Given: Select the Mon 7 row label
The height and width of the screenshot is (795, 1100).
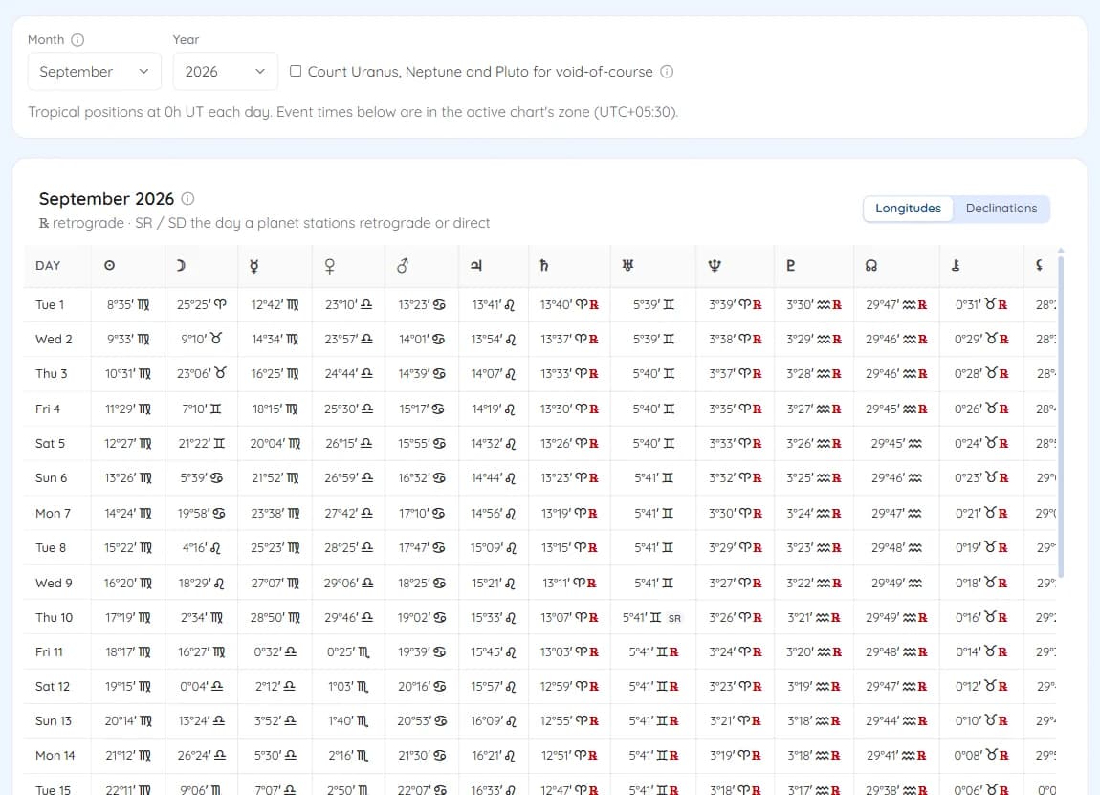Looking at the screenshot, I should click(x=53, y=513).
